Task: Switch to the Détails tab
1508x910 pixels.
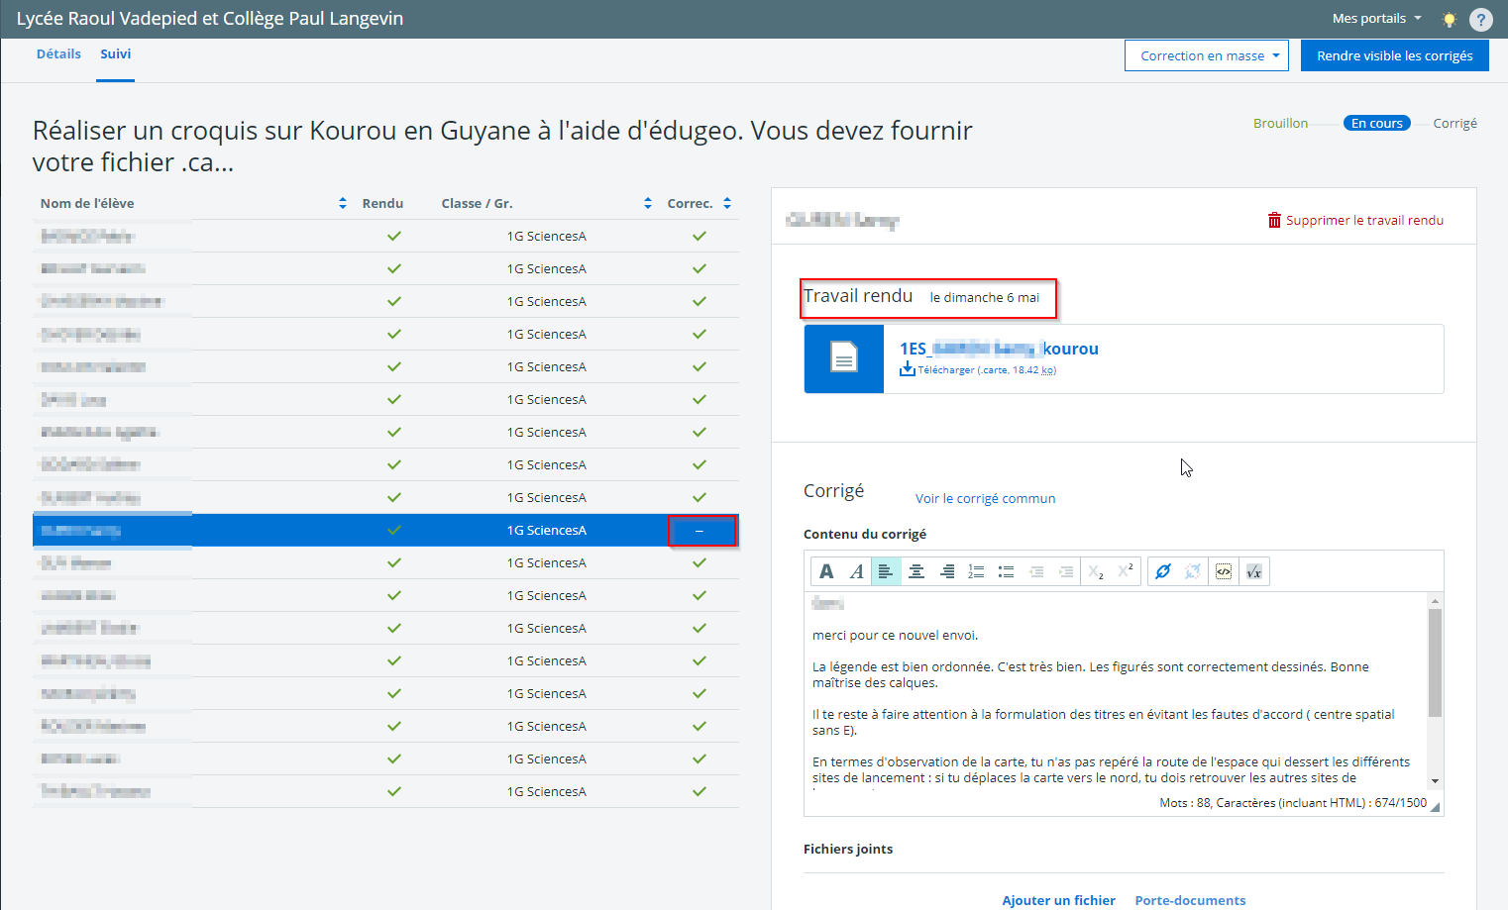Action: tap(58, 54)
